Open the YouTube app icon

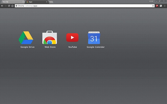click(x=72, y=37)
